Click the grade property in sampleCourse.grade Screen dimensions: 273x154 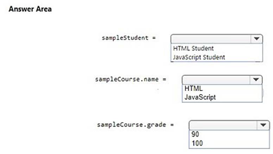tap(154, 125)
